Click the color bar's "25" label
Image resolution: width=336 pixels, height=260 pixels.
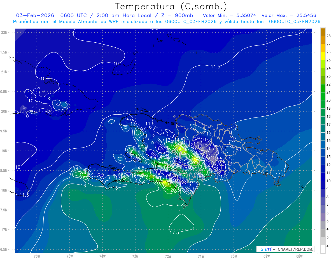329,60
